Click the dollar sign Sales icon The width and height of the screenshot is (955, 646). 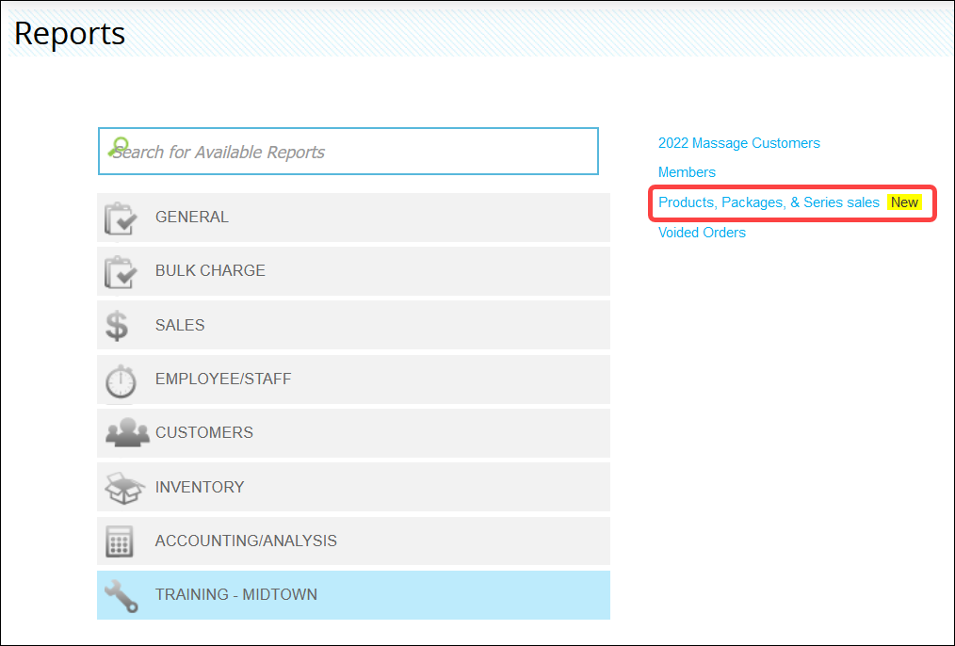click(117, 325)
